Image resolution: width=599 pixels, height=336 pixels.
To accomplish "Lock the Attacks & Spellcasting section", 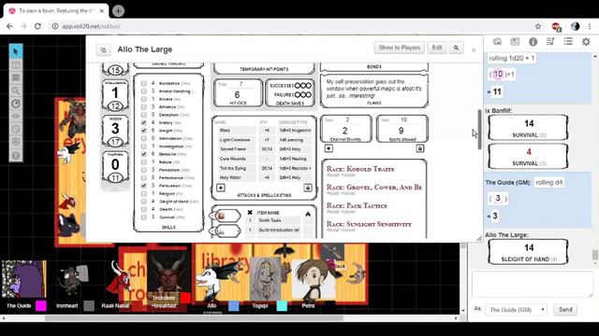I will (308, 188).
